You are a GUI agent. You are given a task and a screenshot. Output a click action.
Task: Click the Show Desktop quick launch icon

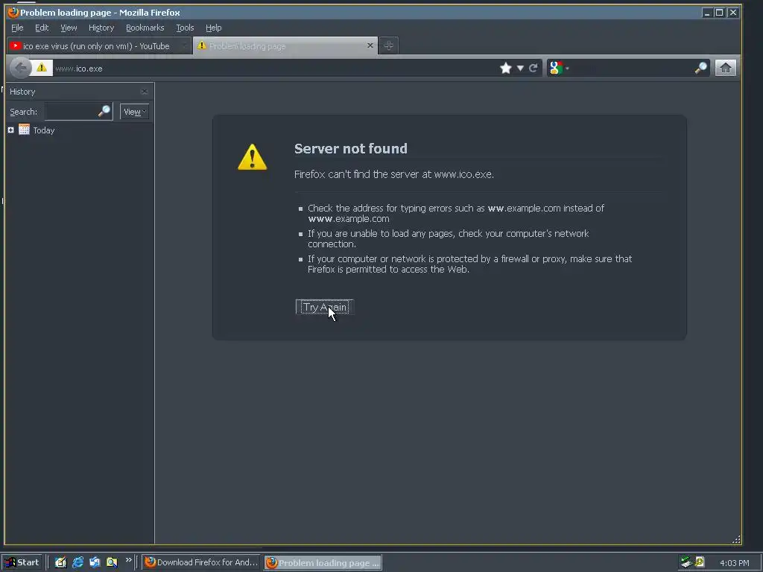[60, 562]
